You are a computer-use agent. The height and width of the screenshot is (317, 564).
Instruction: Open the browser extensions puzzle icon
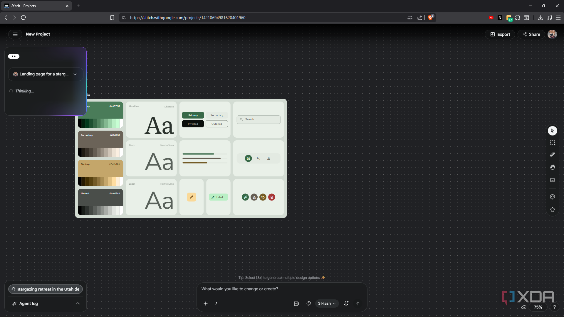(518, 18)
